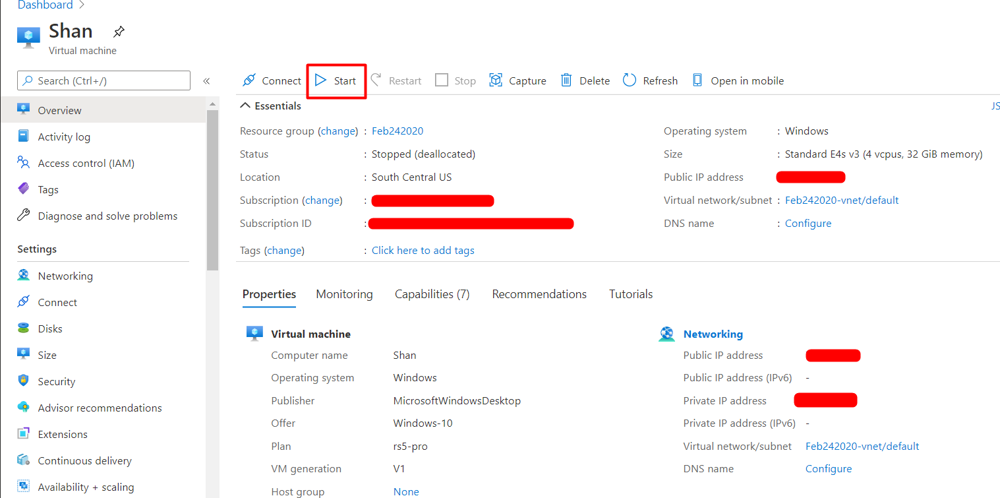Change the resource group

(x=338, y=131)
